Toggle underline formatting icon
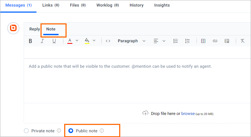The width and height of the screenshot is (251, 137). pyautogui.click(x=54, y=41)
